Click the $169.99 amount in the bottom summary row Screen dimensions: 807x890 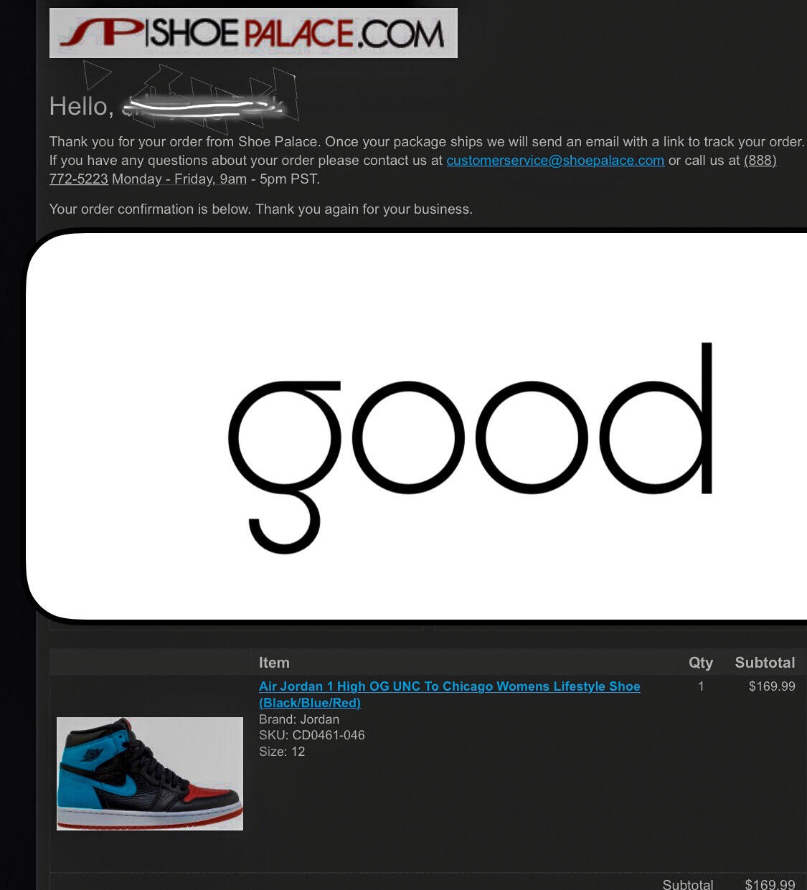tap(770, 884)
